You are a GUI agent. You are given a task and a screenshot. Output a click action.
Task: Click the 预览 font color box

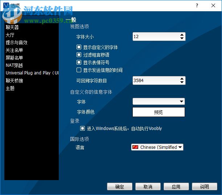[x=159, y=112]
